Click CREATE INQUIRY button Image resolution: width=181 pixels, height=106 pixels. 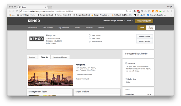pos(144,21)
